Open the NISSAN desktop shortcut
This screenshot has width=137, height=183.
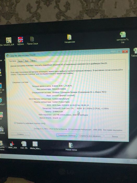tap(21, 41)
